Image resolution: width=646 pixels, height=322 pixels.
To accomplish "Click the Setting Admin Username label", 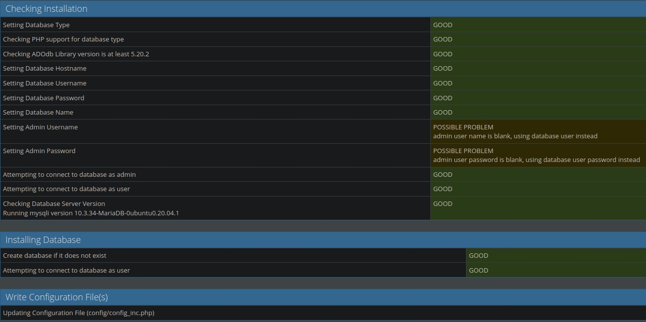I will (x=40, y=127).
